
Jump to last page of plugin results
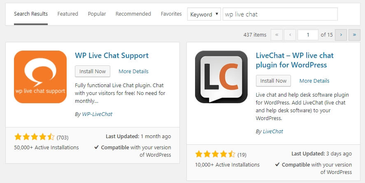(354, 35)
